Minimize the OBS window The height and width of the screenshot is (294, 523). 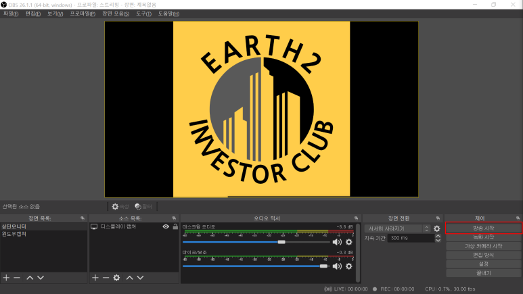pos(475,4)
